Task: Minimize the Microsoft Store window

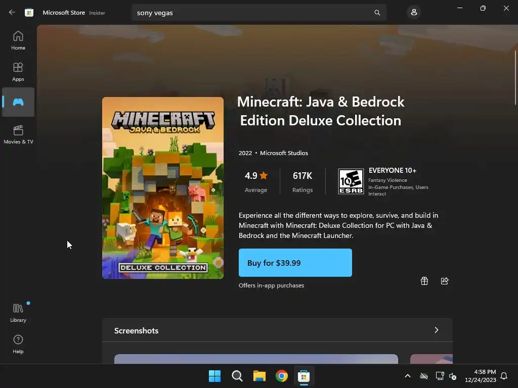Action: click(x=459, y=8)
